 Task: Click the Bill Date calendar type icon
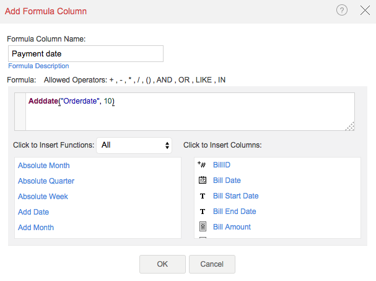(x=202, y=181)
